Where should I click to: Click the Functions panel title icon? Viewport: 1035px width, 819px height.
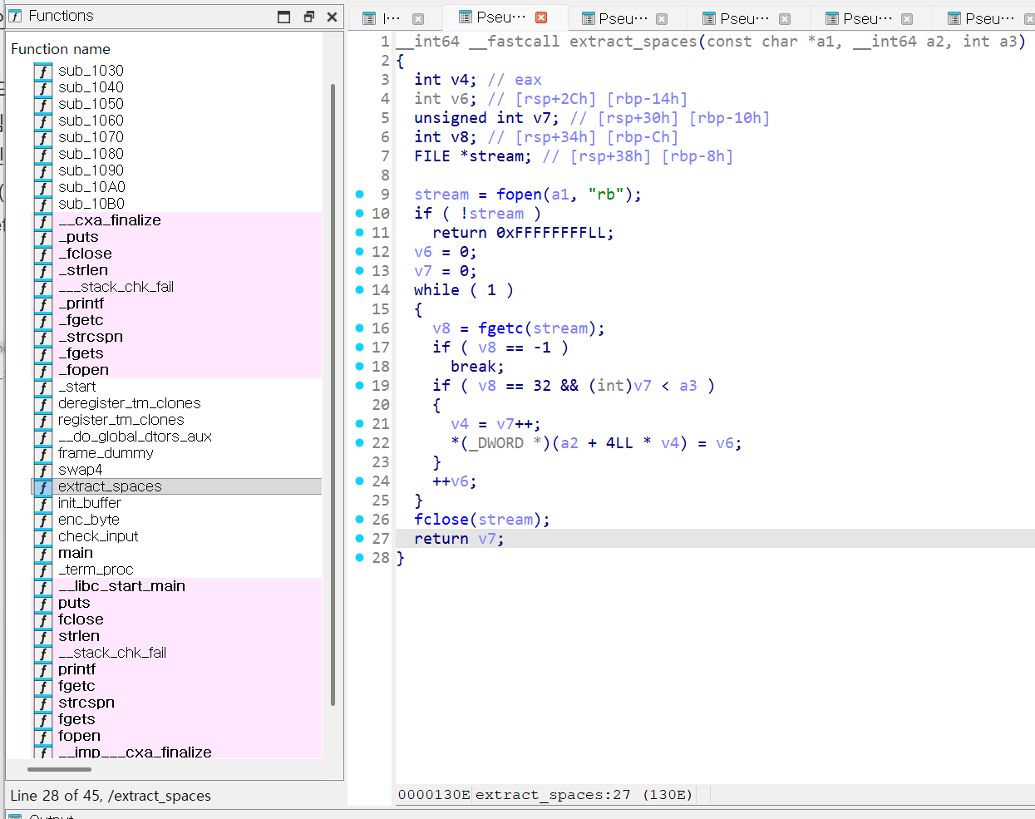click(x=15, y=16)
